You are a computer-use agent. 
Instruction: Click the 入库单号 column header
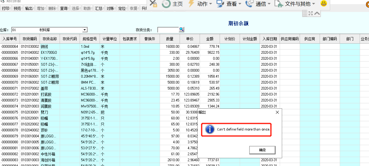pyautogui.click(x=10, y=39)
